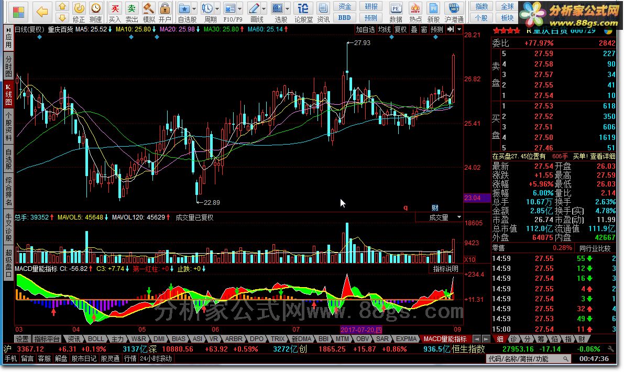The height and width of the screenshot is (372, 624).
Task: Open the chart header options dropdown arrow
Action: click(x=459, y=29)
